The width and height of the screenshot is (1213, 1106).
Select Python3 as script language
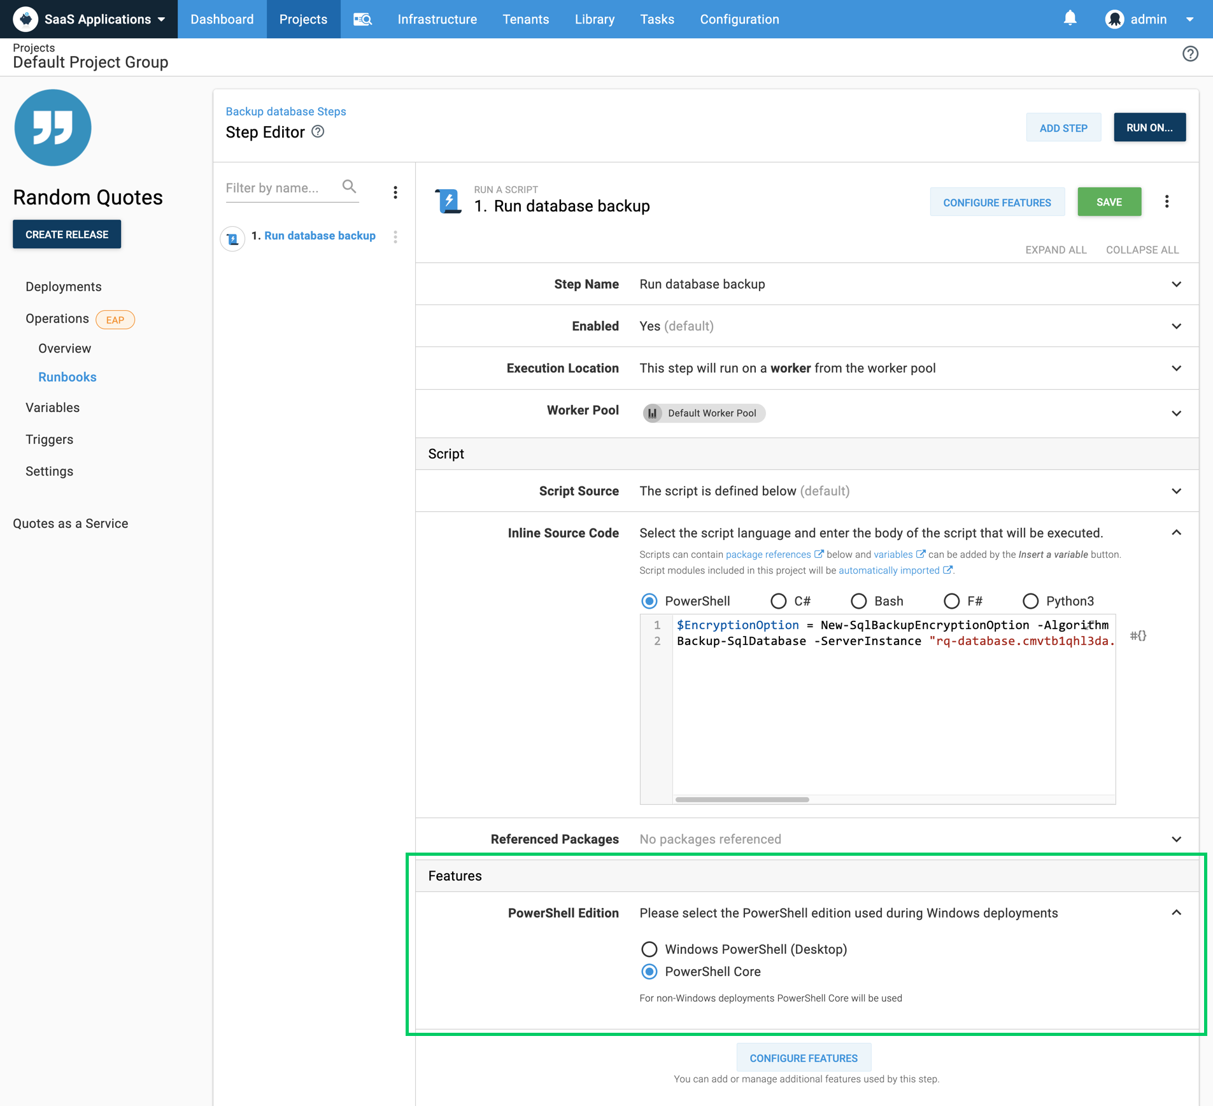[1030, 601]
